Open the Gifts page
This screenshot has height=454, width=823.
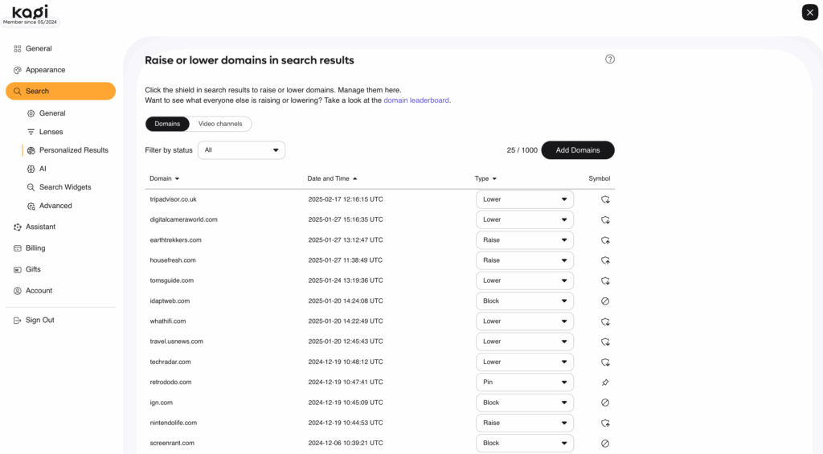click(x=33, y=269)
